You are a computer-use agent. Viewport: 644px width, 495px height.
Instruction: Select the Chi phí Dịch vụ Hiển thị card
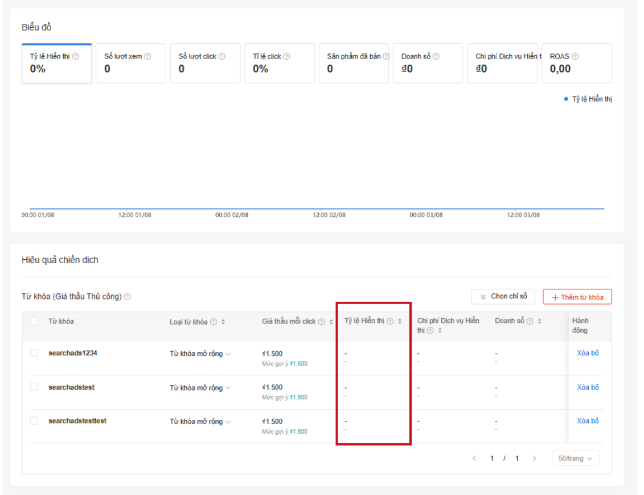pyautogui.click(x=502, y=63)
